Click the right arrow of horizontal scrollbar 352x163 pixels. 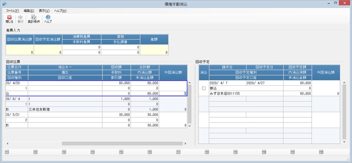click(185, 143)
